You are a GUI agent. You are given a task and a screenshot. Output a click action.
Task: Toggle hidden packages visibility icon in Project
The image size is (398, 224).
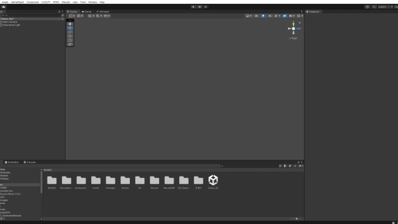[x=301, y=166]
